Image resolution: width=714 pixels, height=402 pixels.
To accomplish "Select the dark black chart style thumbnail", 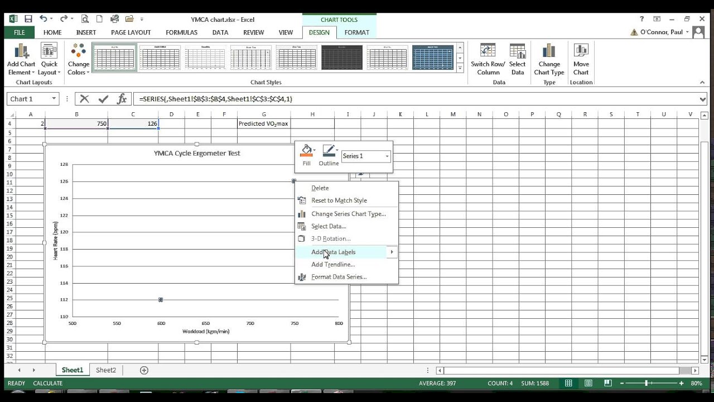I will pyautogui.click(x=342, y=58).
